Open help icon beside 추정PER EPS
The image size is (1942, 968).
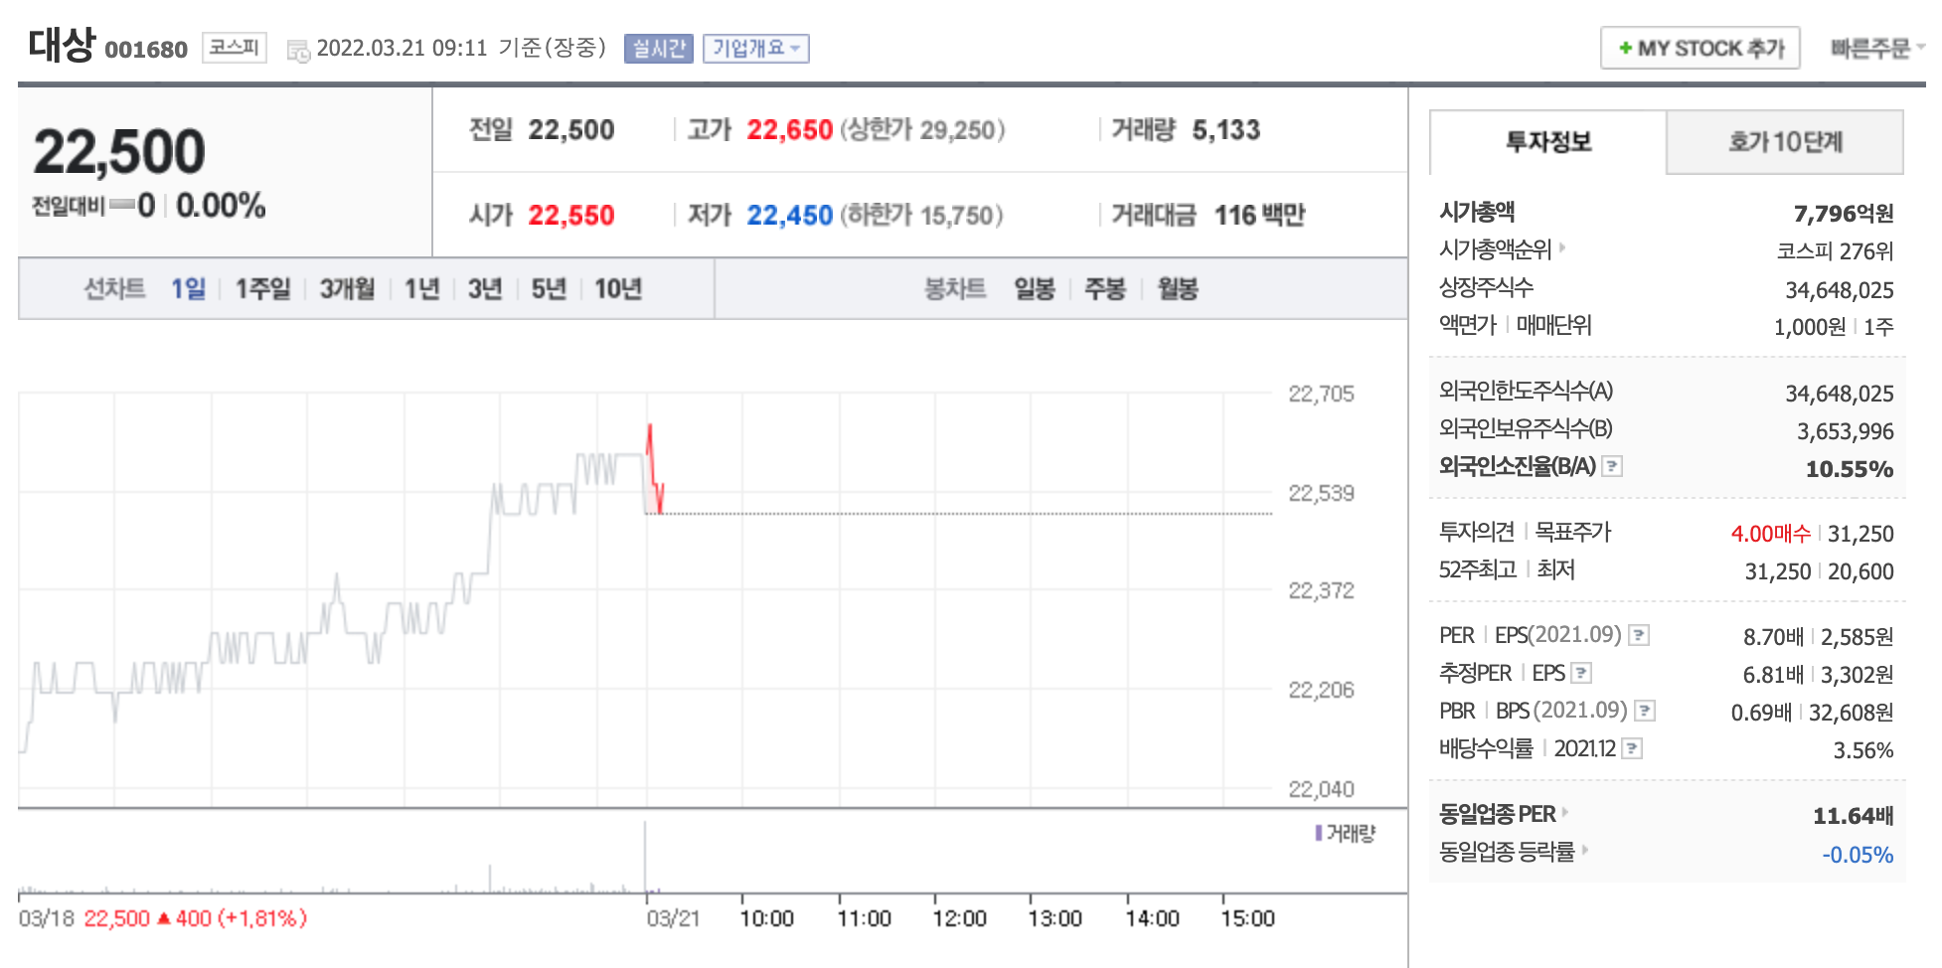point(1581,673)
